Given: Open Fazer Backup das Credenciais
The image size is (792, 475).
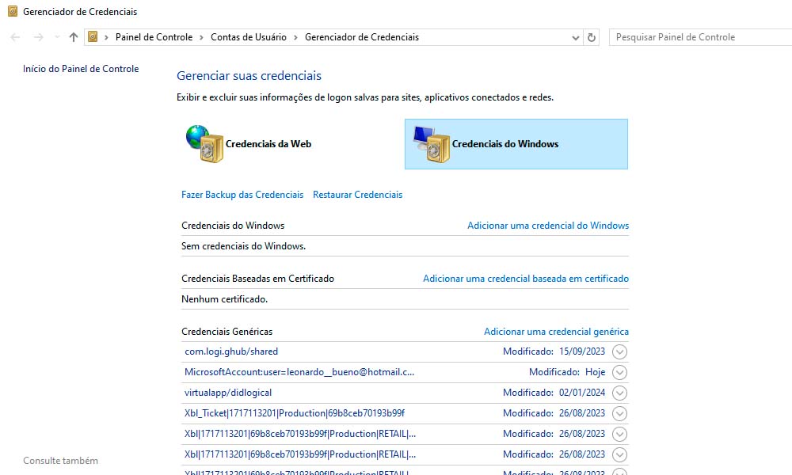Looking at the screenshot, I should click(x=242, y=194).
